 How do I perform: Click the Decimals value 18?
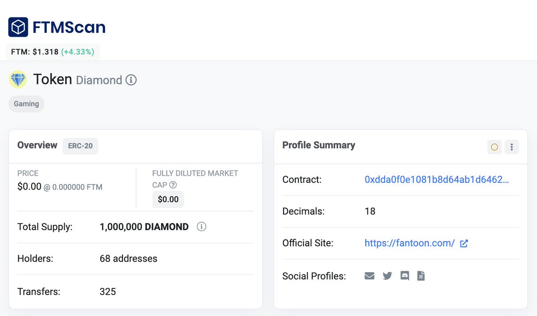(x=370, y=211)
